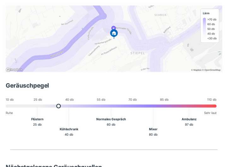Viewport: 227px width, 167px height.
Task: Click the blue house marker on map
Action: pyautogui.click(x=114, y=33)
